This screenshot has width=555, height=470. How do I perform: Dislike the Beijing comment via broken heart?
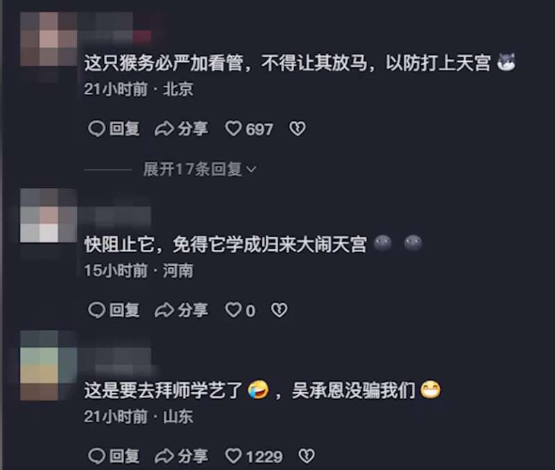point(298,128)
